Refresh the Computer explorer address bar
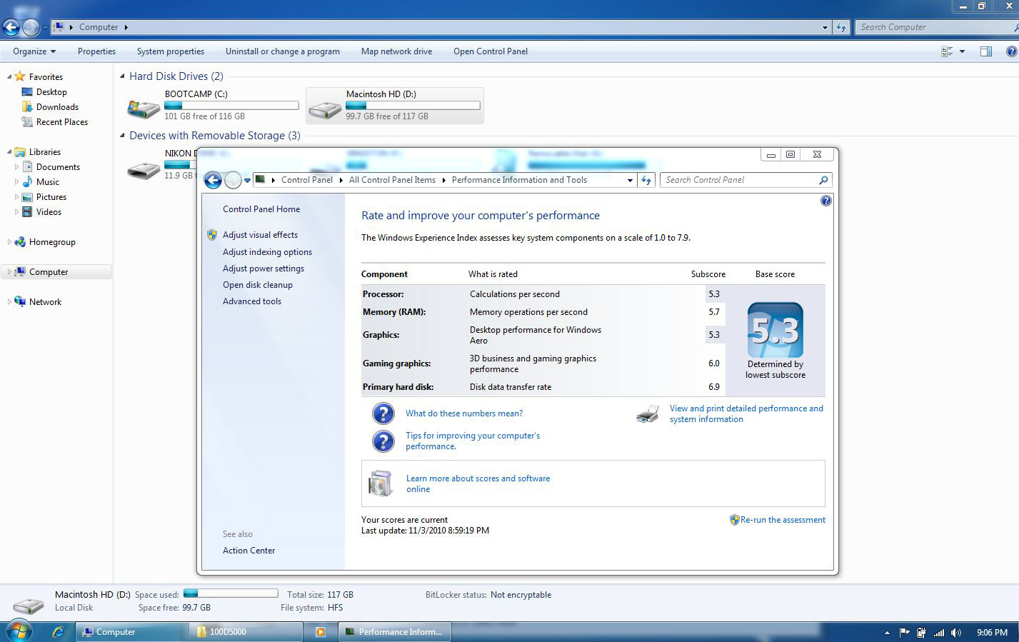The width and height of the screenshot is (1019, 642). coord(842,27)
